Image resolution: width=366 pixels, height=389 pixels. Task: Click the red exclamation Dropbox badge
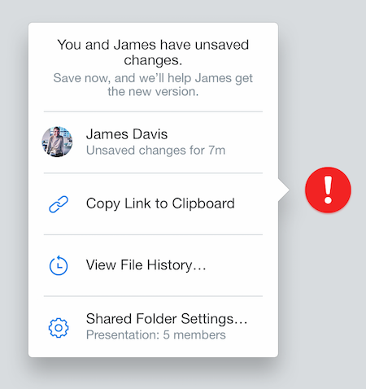(x=328, y=190)
